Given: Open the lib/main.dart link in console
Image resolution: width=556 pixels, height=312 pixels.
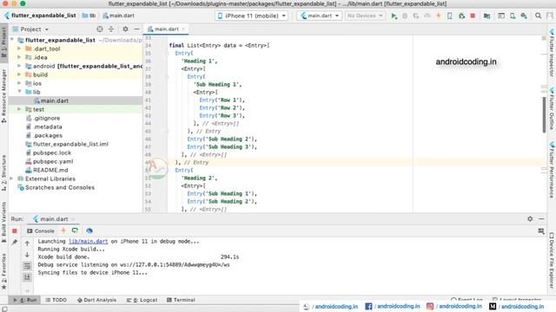Looking at the screenshot, I should 89,241.
